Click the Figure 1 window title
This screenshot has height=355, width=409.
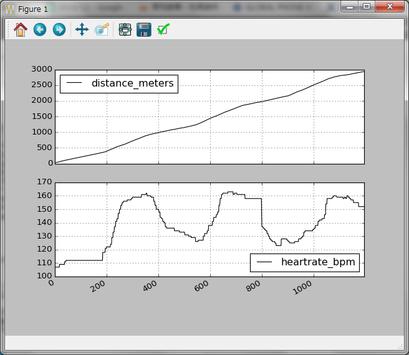click(x=33, y=9)
